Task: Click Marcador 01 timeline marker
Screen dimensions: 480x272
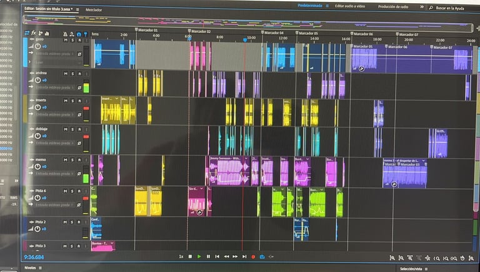Action: pos(146,30)
